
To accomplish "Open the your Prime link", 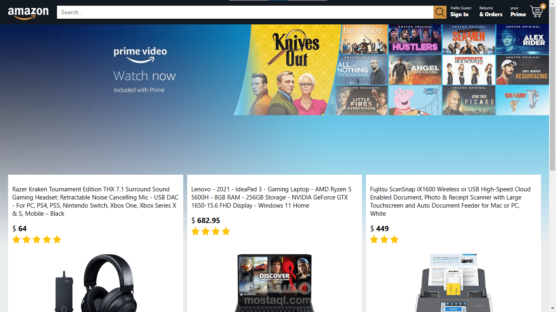I will (518, 12).
